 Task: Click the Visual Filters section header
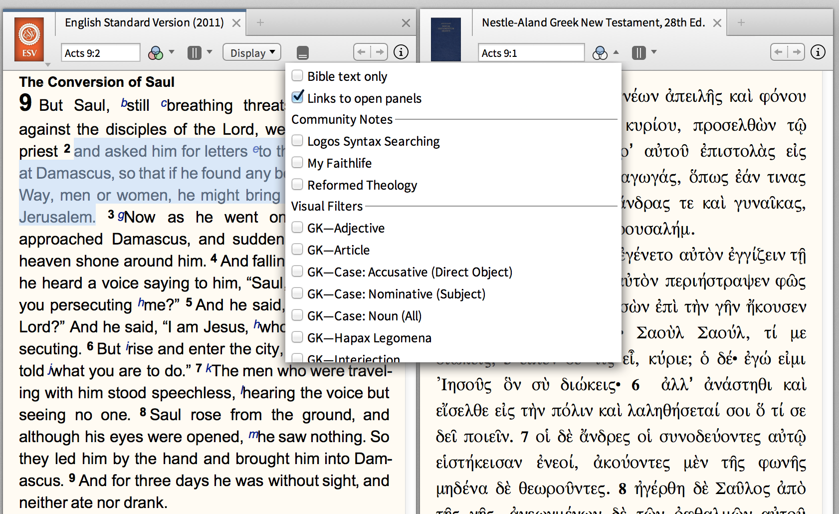pyautogui.click(x=327, y=206)
